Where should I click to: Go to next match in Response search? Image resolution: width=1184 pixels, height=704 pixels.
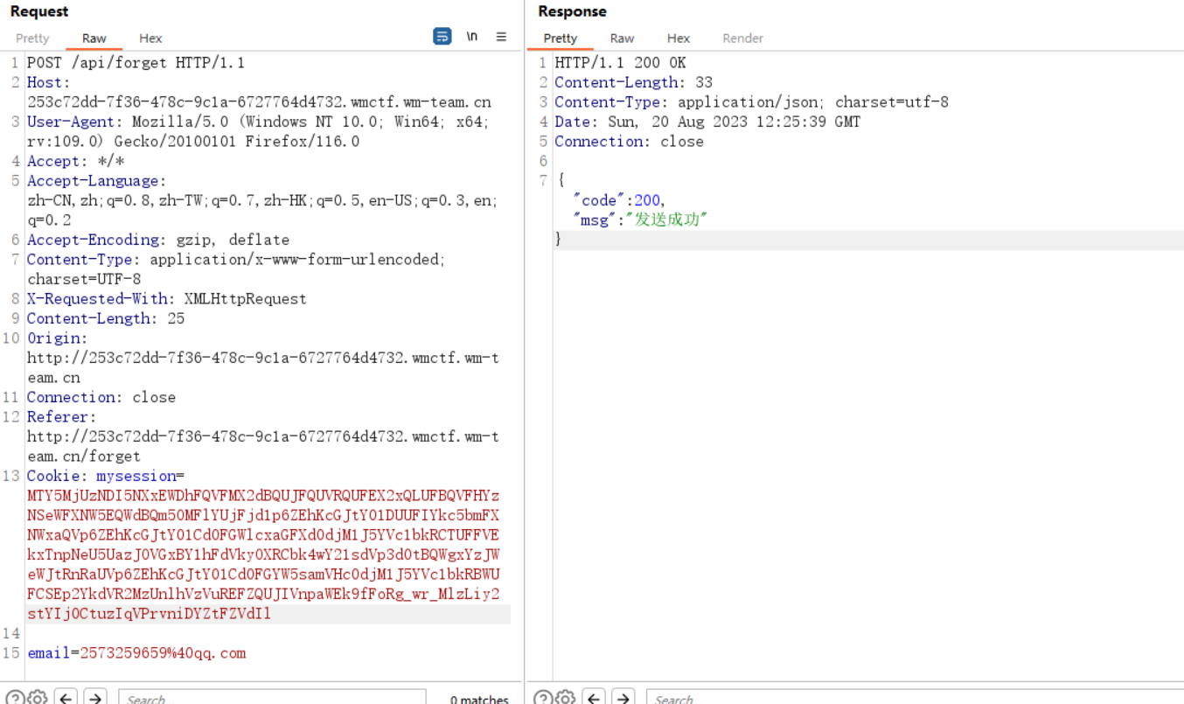(623, 697)
